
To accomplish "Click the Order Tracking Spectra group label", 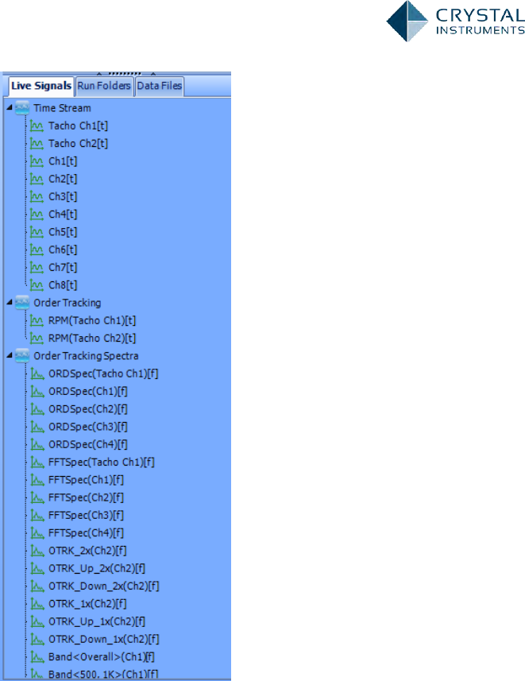I will point(86,356).
